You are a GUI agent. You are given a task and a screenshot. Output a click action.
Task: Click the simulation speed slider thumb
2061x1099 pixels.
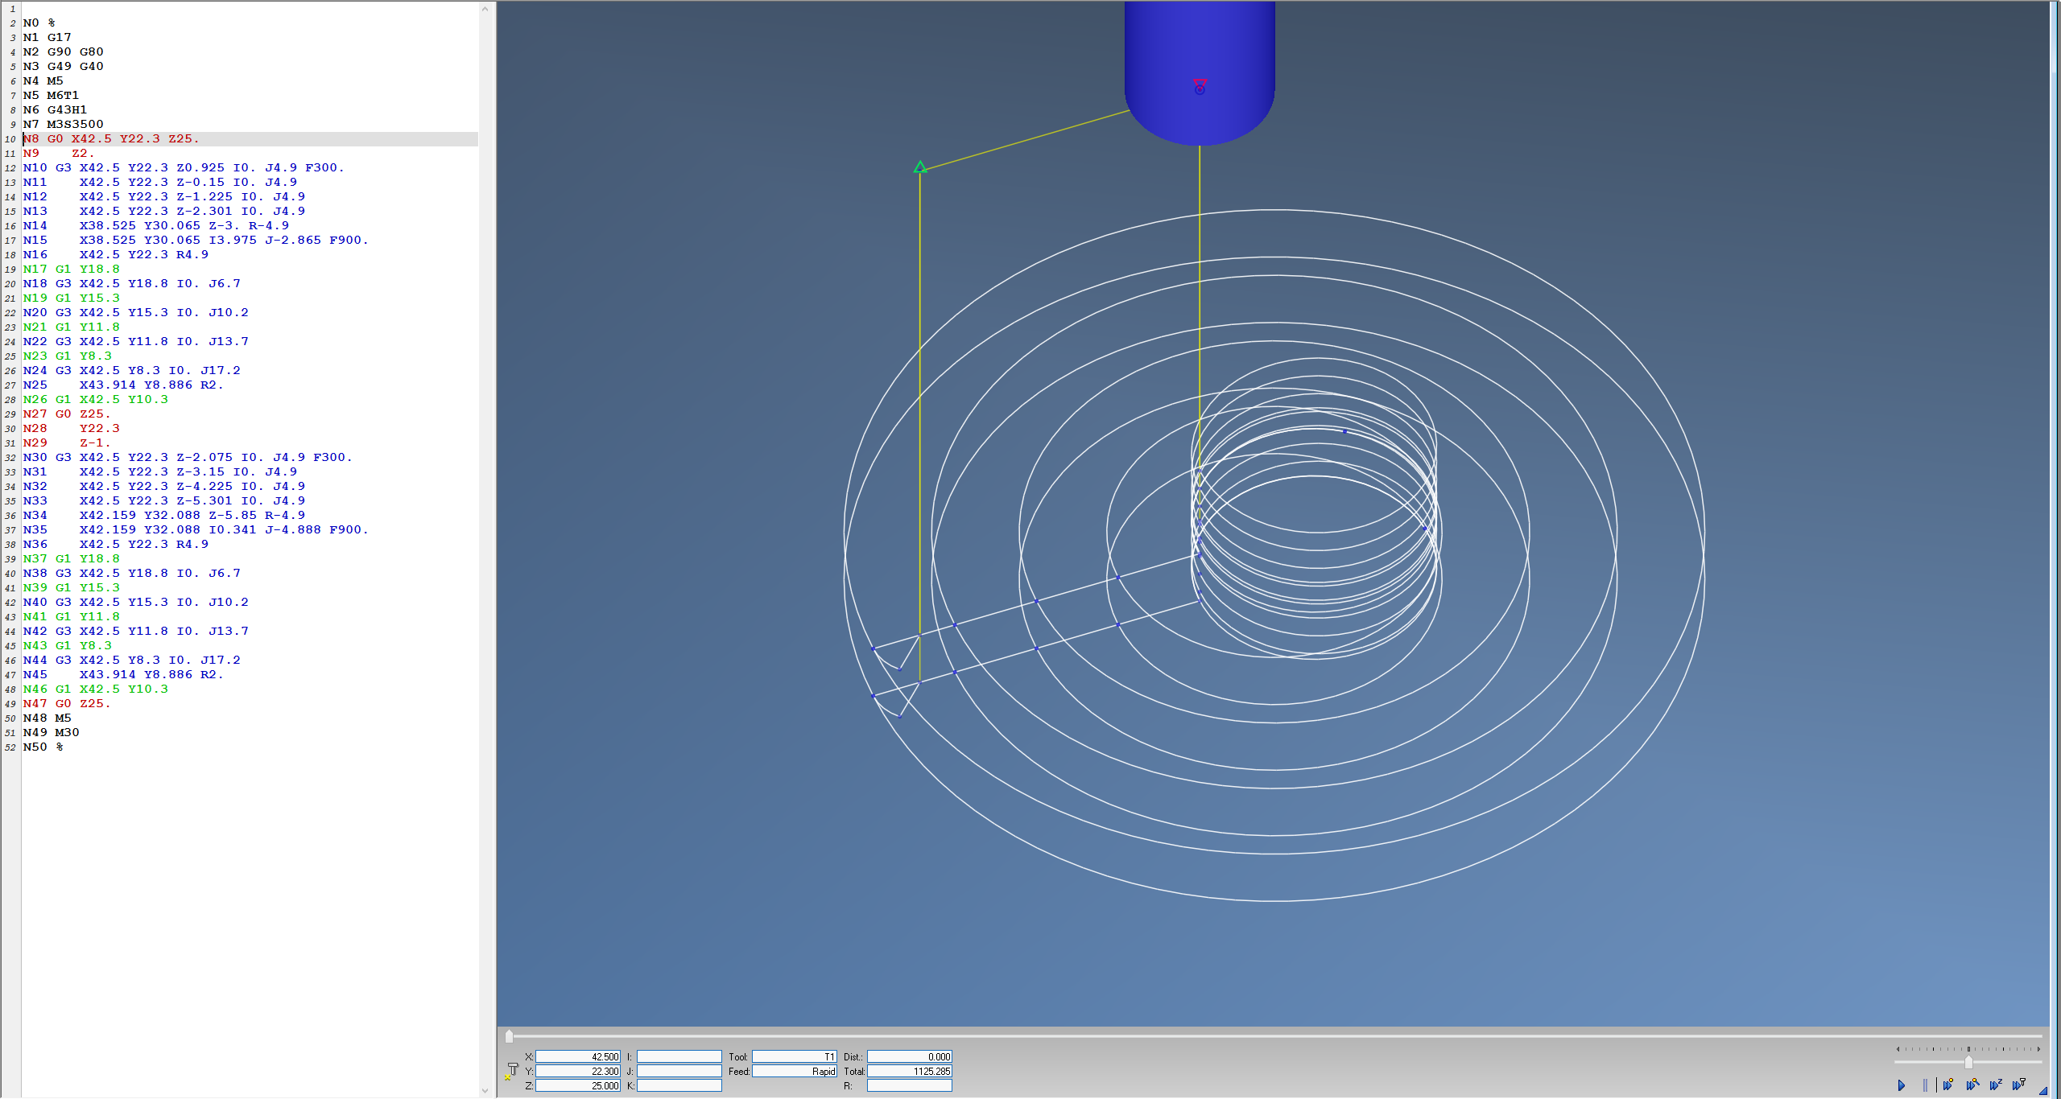pyautogui.click(x=1968, y=1063)
